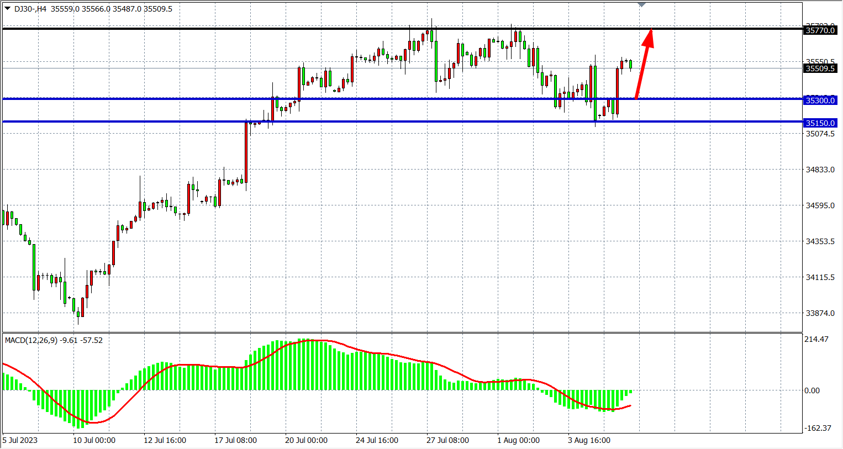Viewport: 843px width, 449px height.
Task: Click the 34115.5 price scale value
Action: [x=820, y=277]
